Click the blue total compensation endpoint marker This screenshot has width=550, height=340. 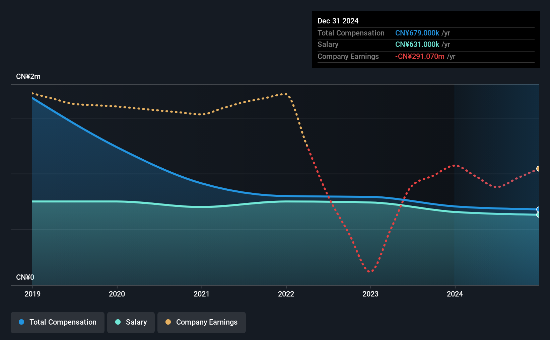tap(539, 209)
